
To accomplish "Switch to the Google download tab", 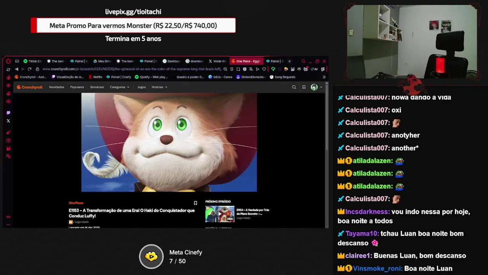I will pos(194,61).
